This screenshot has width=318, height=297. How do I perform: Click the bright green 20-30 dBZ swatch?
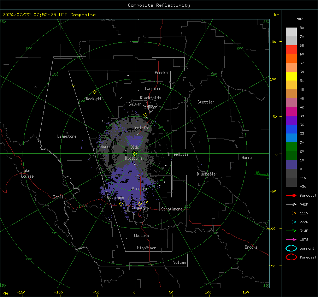click(291, 147)
